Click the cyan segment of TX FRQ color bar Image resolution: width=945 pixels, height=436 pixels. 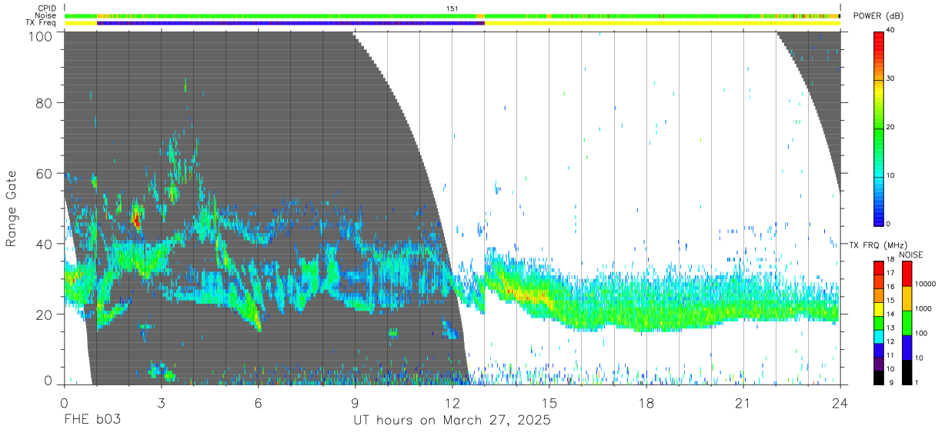point(878,336)
